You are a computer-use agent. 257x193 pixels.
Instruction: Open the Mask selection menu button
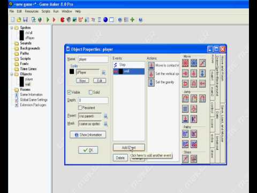[x=105, y=124]
